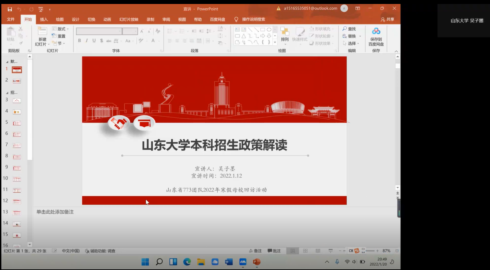Click the Undo arrow in quick access toolbar
The image size is (490, 270).
[19, 9]
